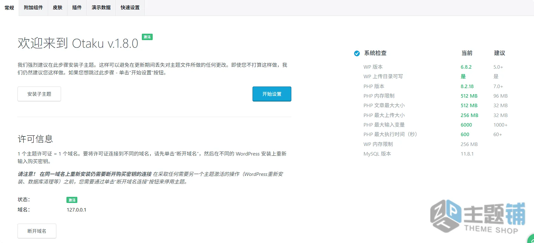
Task: Click the recommended value 1000+
Action: pos(500,125)
